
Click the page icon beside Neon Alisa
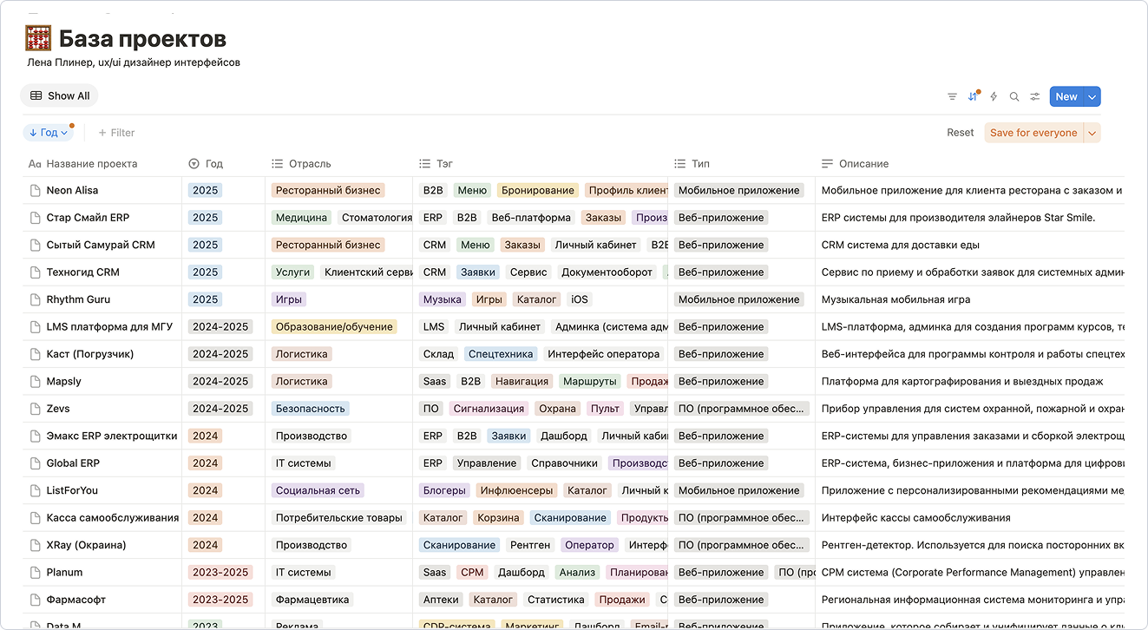(34, 190)
